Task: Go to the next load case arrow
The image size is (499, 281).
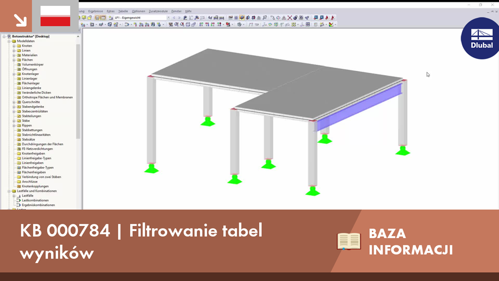Action: (x=179, y=18)
